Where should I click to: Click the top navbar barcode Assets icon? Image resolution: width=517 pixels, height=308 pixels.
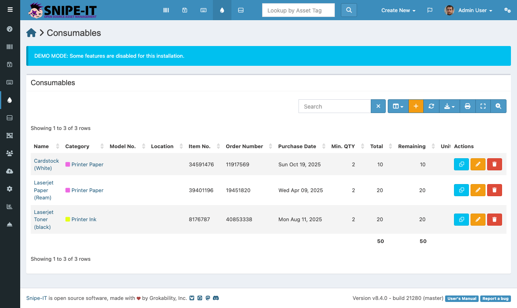(166, 10)
